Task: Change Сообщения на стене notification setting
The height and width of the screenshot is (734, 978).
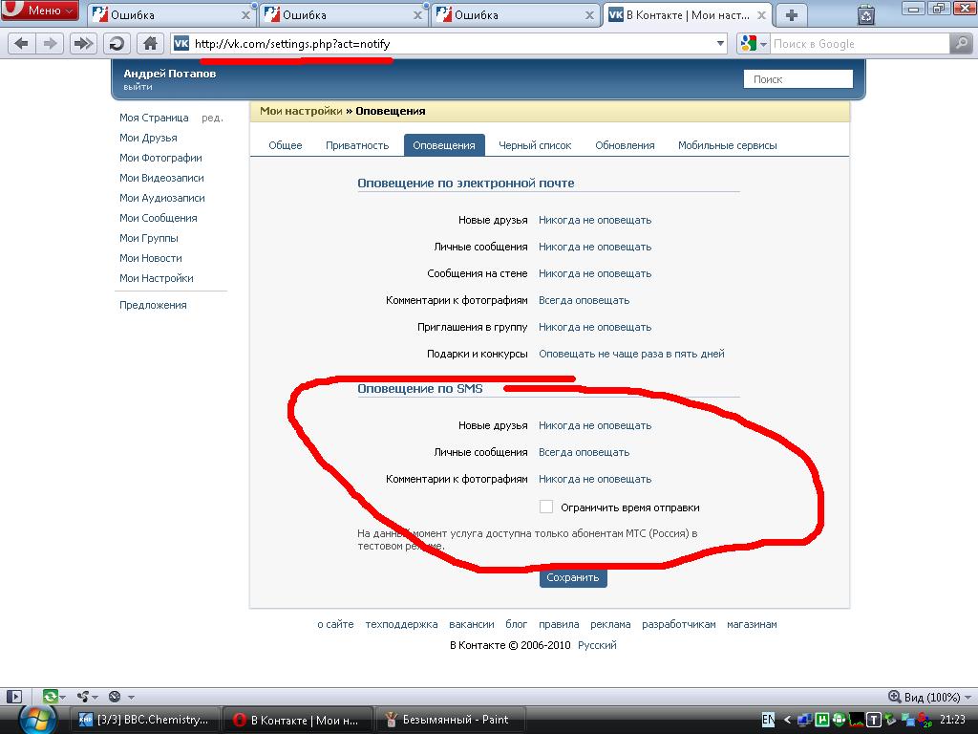Action: [595, 273]
